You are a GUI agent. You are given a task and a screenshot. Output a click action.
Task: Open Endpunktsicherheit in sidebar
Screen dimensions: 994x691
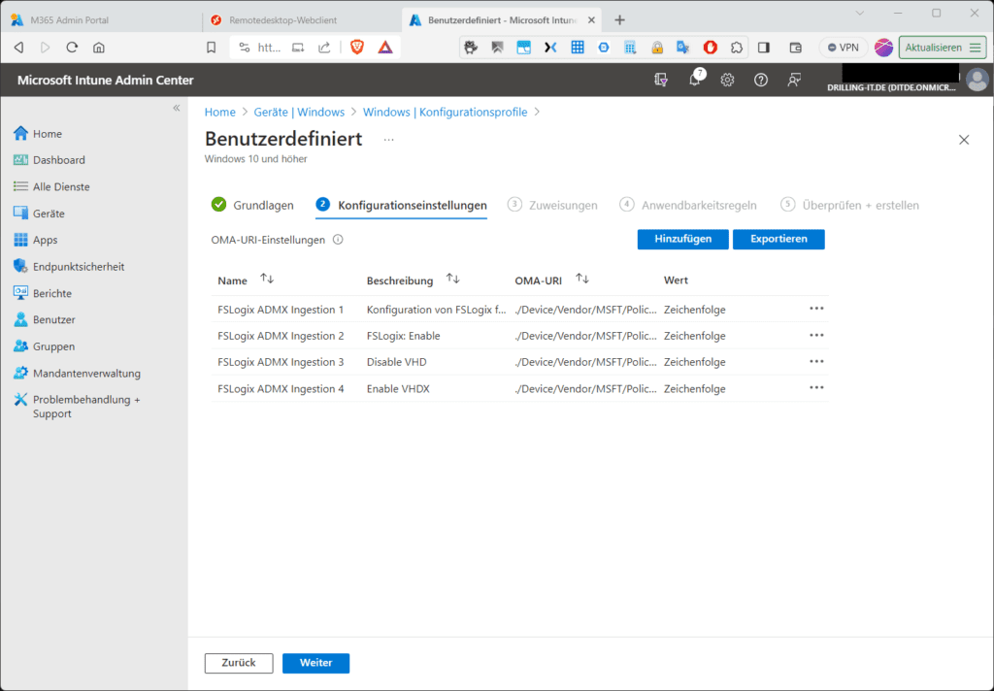[x=69, y=267]
